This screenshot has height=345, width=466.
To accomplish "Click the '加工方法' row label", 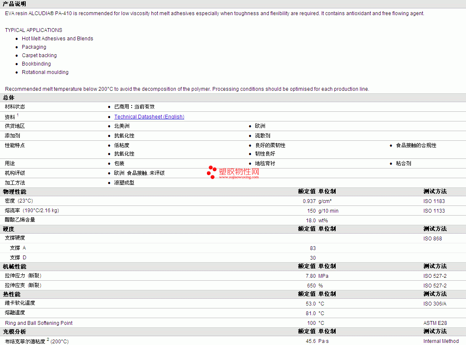I will point(15,183).
